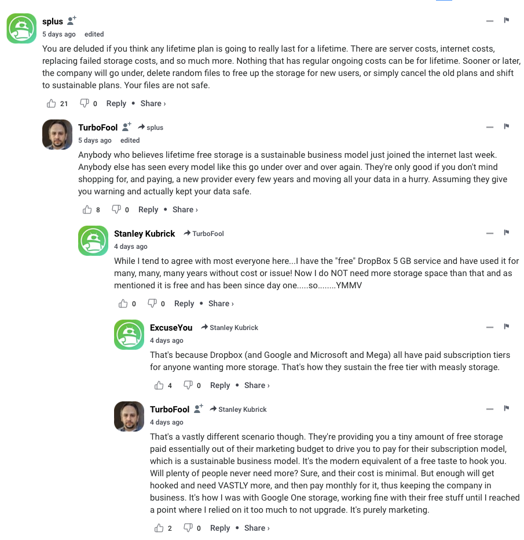Reply to the splus comment
524x540 pixels.
116,103
